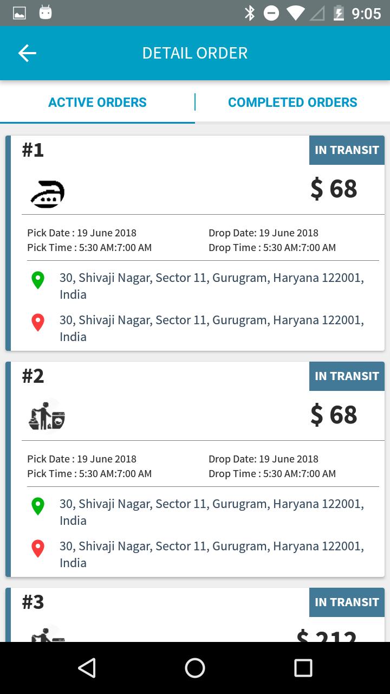Open the order #1 card heading

33,150
